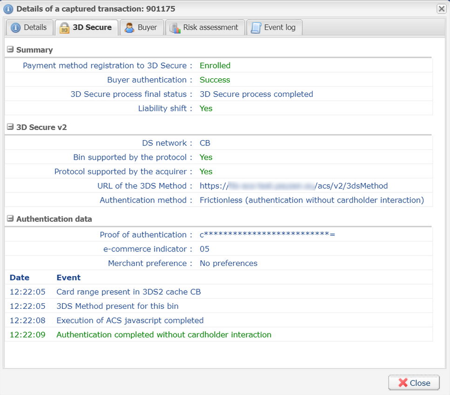Click the 12:22:09 timestamp
Screen dimensions: 450x395
[x=27, y=334]
